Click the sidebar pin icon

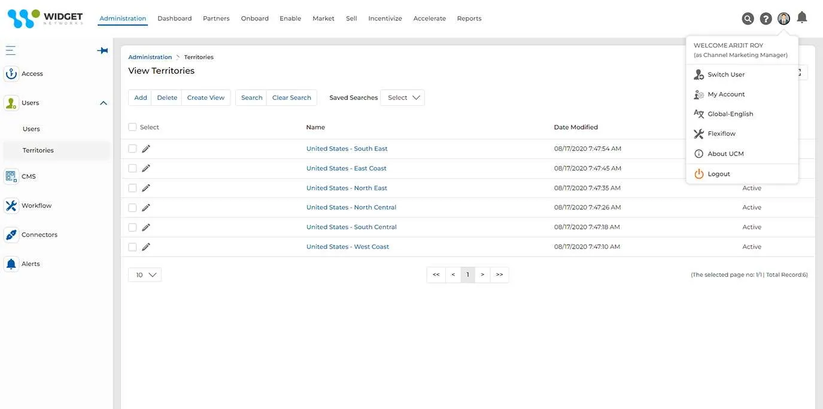[102, 51]
